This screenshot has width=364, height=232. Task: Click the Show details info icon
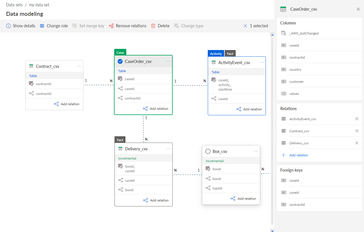(8, 26)
